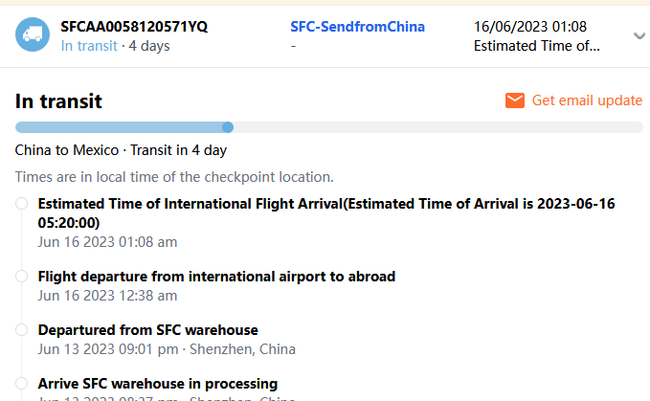Click the In transit heading
This screenshot has height=401, width=650.
pyautogui.click(x=58, y=101)
